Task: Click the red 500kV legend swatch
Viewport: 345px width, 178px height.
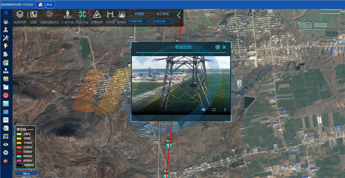Action: (x=19, y=152)
